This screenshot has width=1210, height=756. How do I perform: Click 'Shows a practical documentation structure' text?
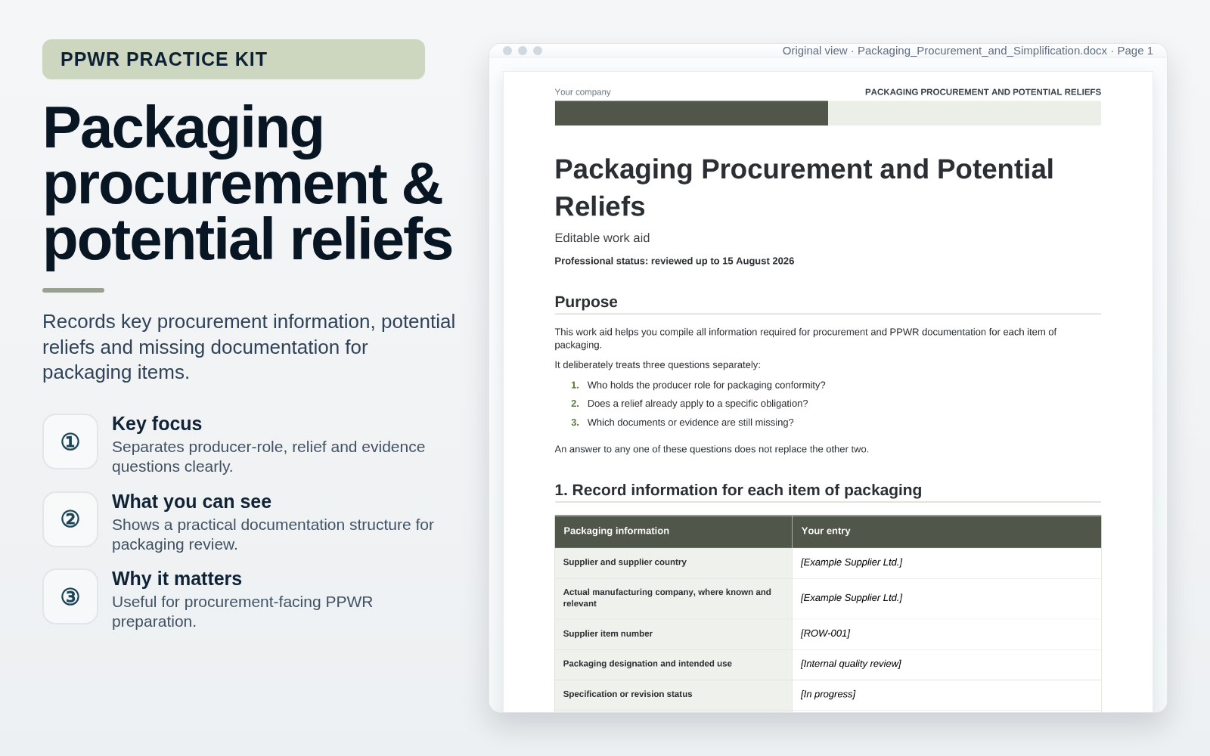273,534
